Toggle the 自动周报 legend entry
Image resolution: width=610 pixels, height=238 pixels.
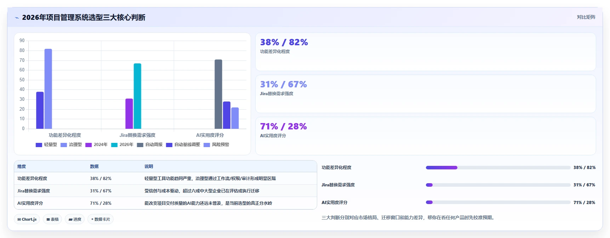(x=150, y=145)
